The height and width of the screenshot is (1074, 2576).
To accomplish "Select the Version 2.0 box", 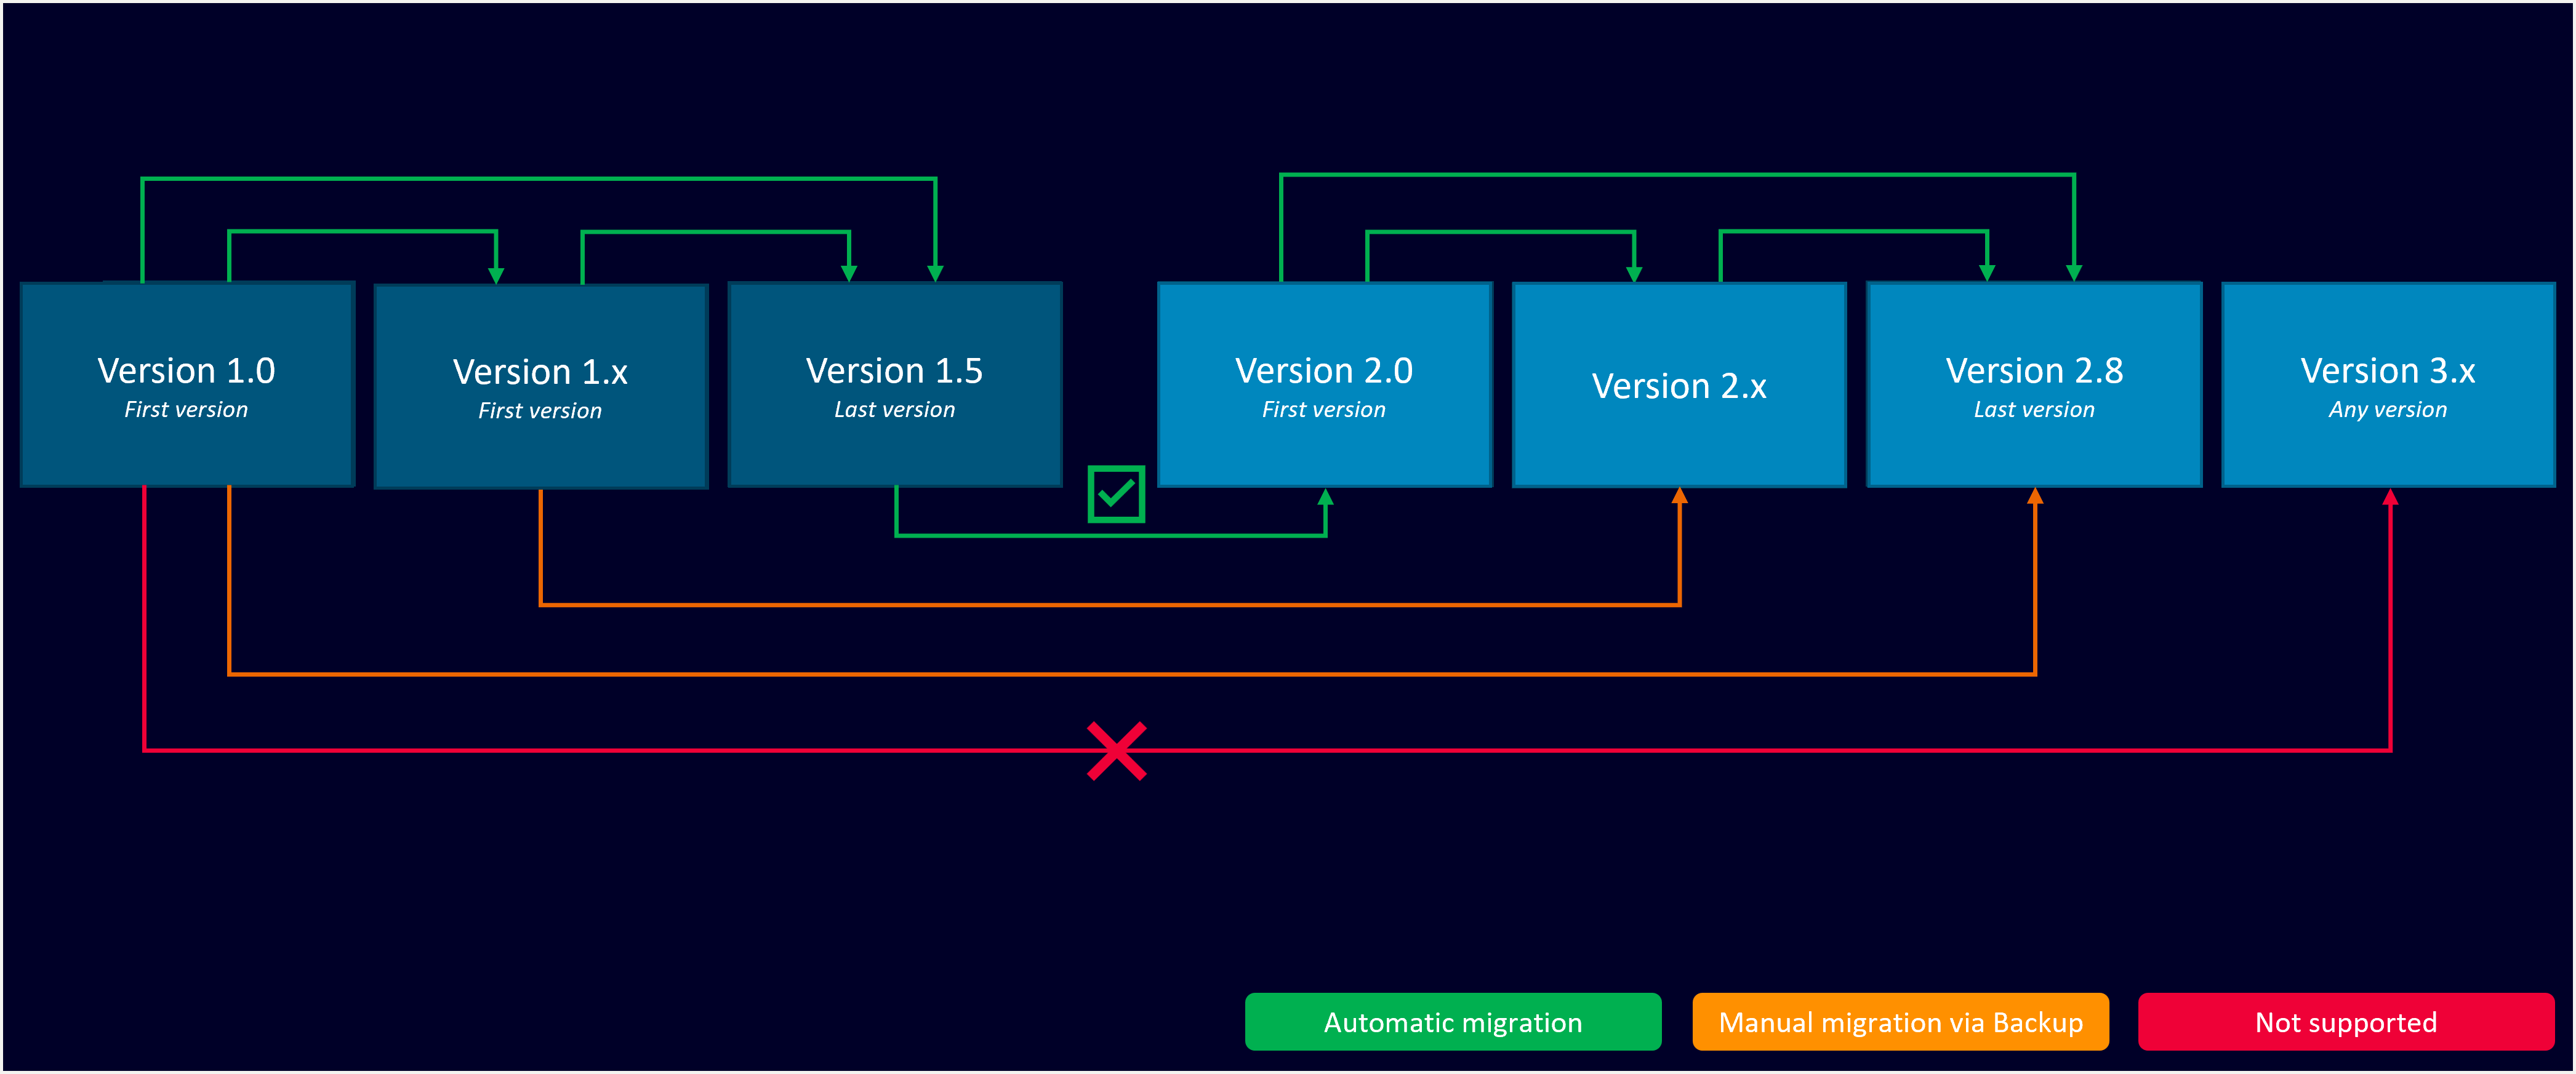I will (x=1325, y=384).
